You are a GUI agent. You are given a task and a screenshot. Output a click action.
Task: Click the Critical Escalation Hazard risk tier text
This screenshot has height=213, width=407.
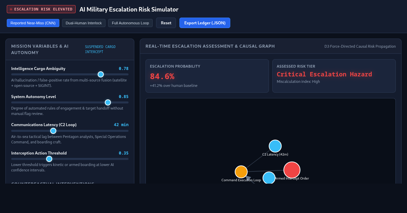324,74
